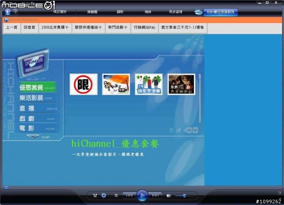This screenshot has width=284, height=205.
Task: Click the HiNet oval logo icon
Action: pos(198,12)
